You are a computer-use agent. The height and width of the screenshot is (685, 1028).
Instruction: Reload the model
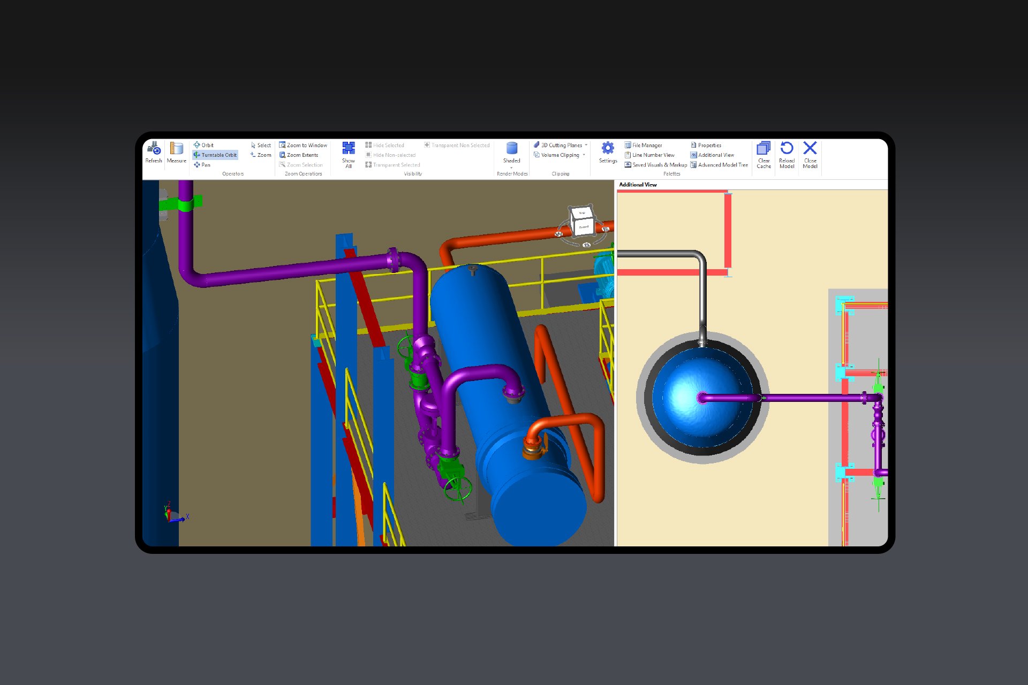(787, 149)
